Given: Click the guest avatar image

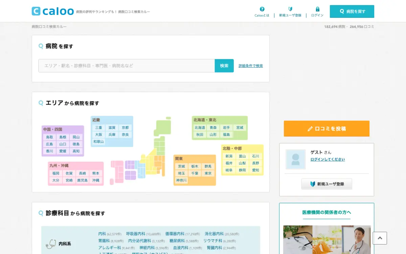Looking at the screenshot, I should (295, 159).
